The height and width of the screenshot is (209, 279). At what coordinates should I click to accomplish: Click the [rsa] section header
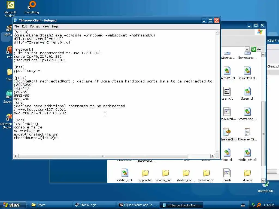click(x=19, y=67)
